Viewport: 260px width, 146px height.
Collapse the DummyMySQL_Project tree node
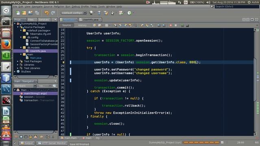[15, 24]
